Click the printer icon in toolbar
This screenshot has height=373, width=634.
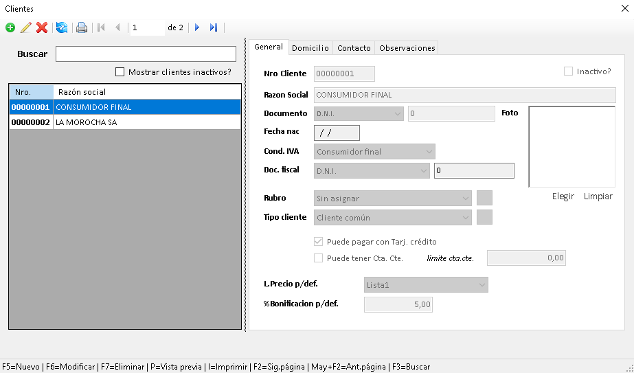click(x=82, y=27)
